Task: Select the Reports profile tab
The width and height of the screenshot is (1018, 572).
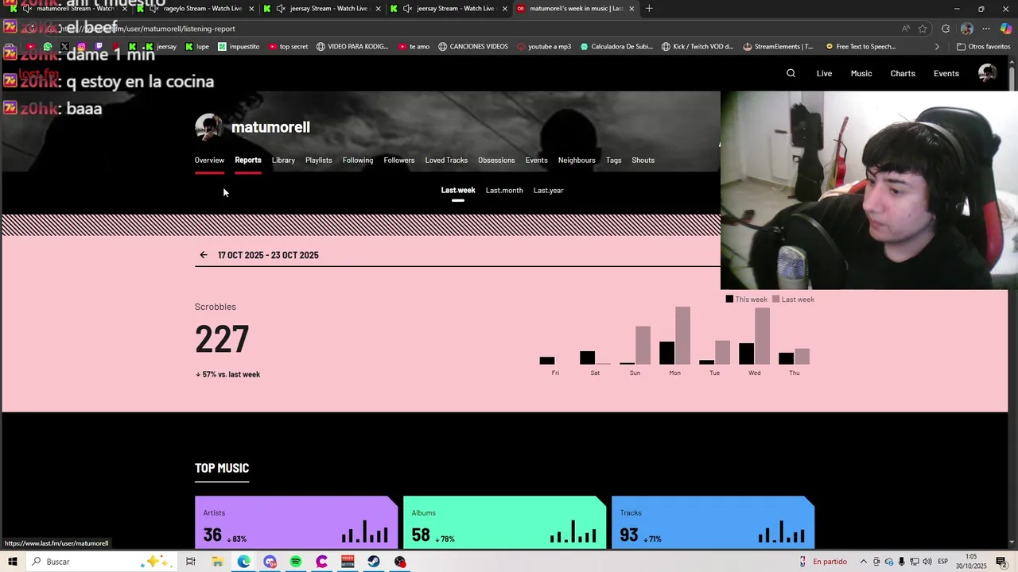Action: [x=248, y=160]
